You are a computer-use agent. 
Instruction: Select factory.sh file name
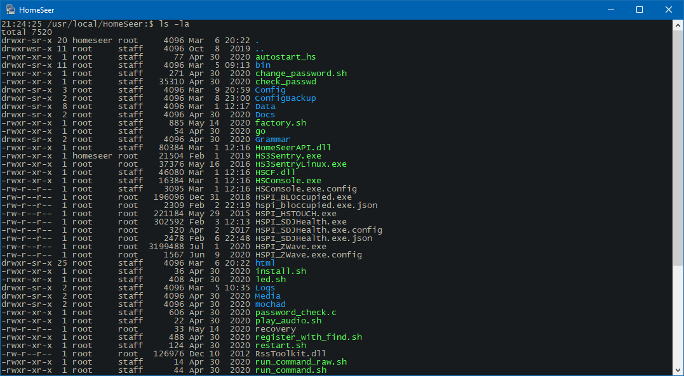281,123
